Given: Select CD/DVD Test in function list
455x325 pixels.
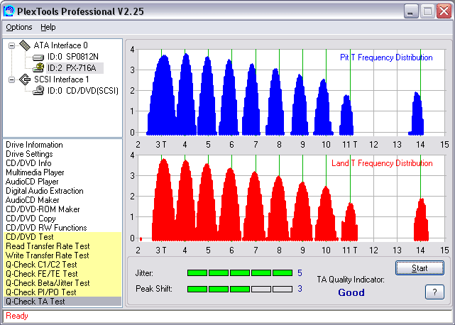Looking at the screenshot, I should [62, 237].
